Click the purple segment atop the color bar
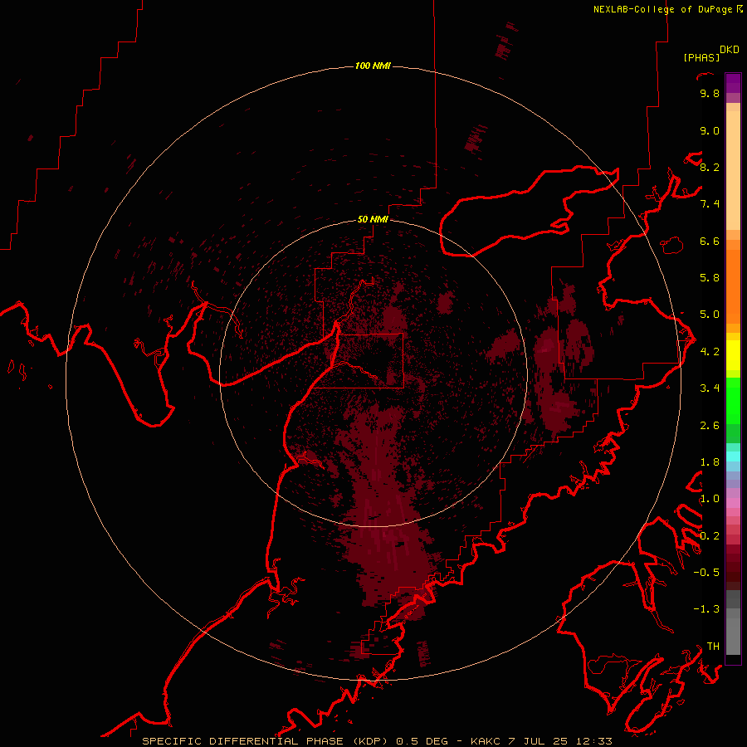747x747 pixels. click(x=733, y=83)
